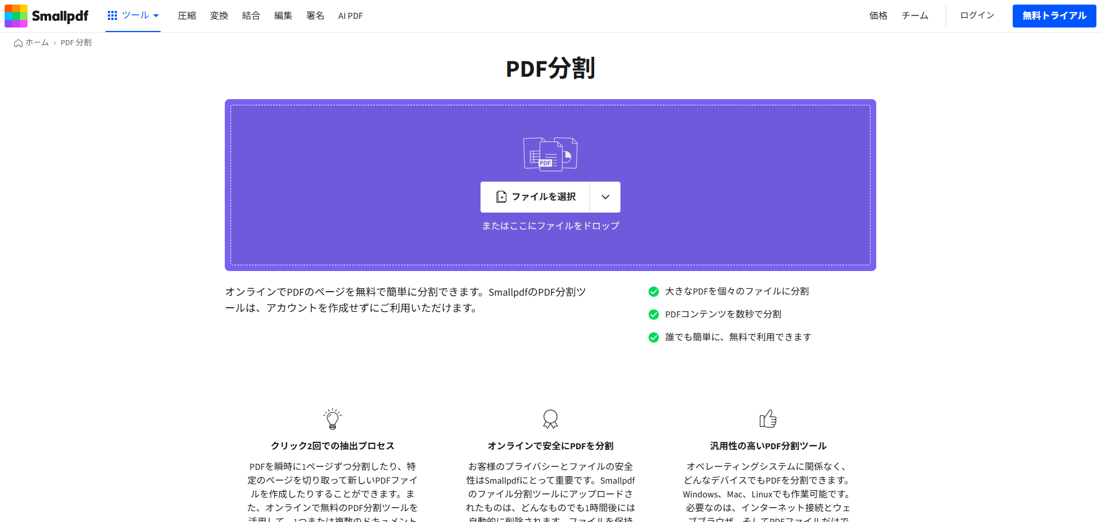Click the ファイルを選択 button

pyautogui.click(x=535, y=197)
